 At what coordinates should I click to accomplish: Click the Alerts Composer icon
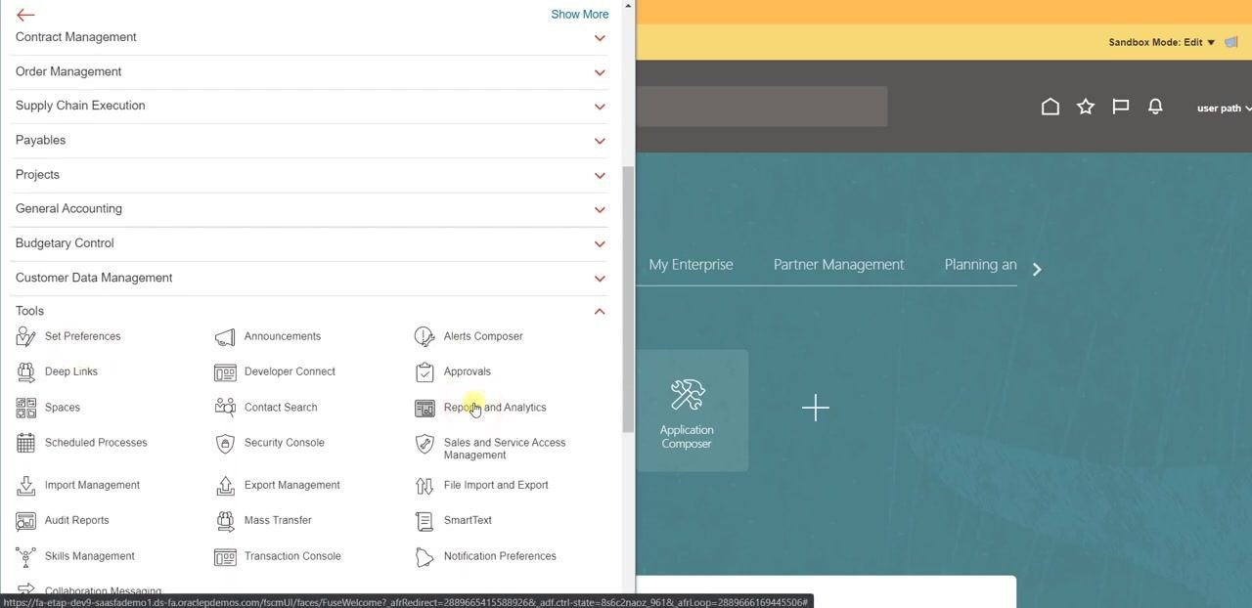click(425, 336)
